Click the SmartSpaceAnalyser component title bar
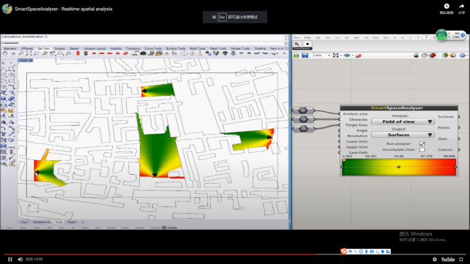This screenshot has width=470, height=264. tap(399, 108)
